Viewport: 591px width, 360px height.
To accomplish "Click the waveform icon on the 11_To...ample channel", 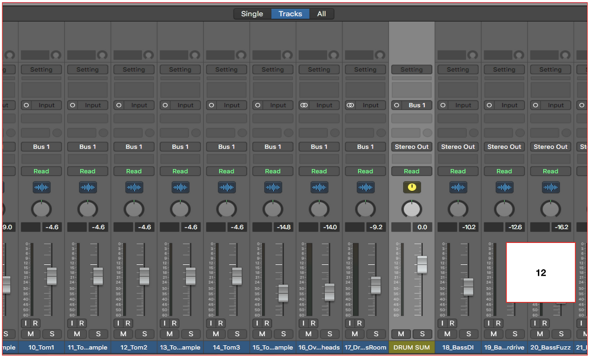I will pyautogui.click(x=88, y=188).
